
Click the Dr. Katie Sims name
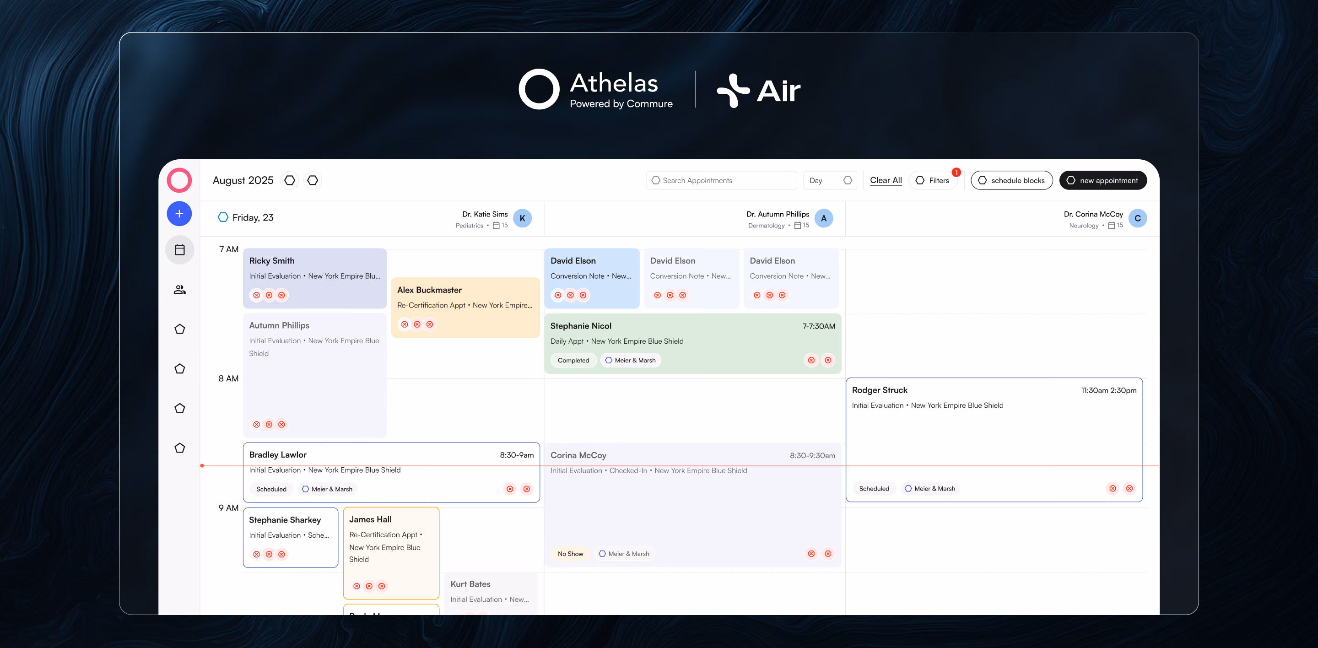(485, 214)
